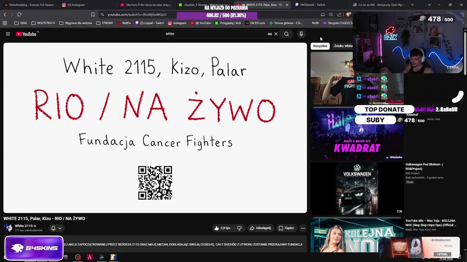Open the Przeglądaj | Kick bookmark
467x262 pixels.
(x=228, y=23)
